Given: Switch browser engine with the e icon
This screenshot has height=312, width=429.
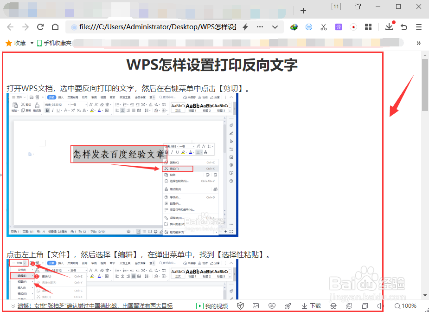Looking at the screenshot, I should (349, 306).
